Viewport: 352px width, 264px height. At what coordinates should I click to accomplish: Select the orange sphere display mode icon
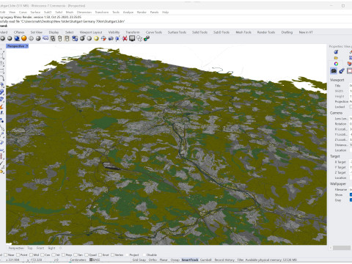coord(24,38)
